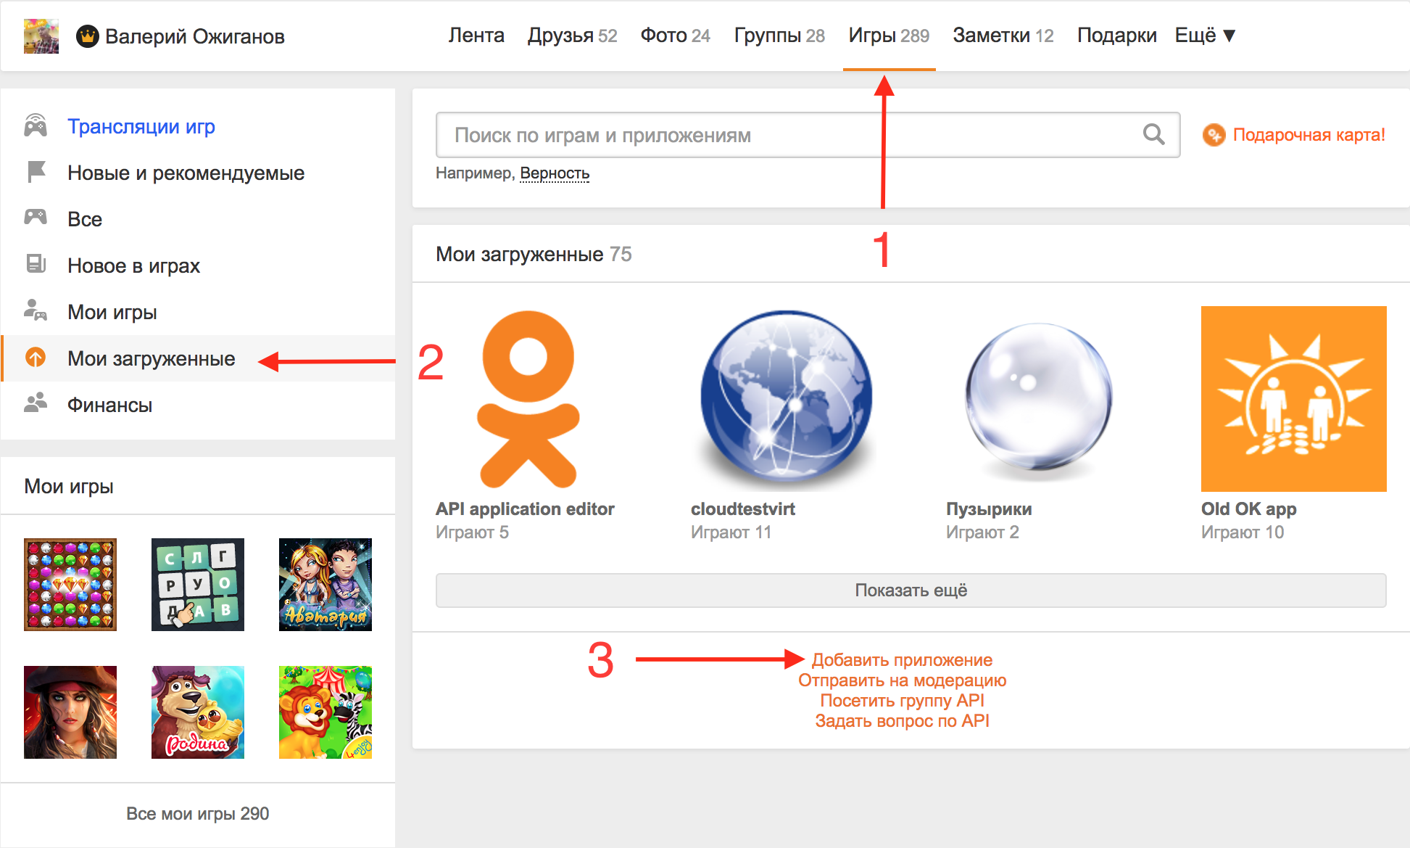Open the letter tiles word game thumbnail
This screenshot has width=1410, height=848.
198,585
